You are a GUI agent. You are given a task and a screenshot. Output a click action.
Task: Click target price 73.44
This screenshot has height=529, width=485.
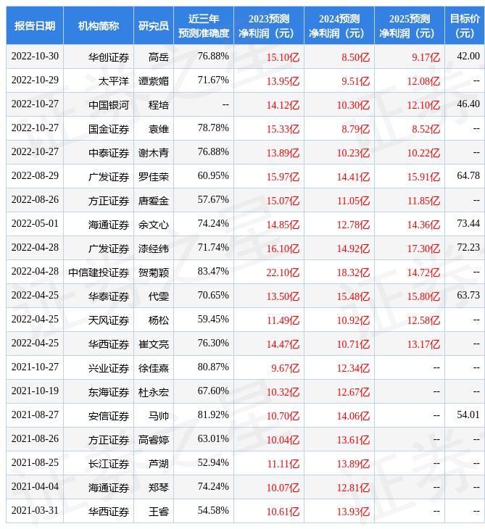(x=468, y=224)
